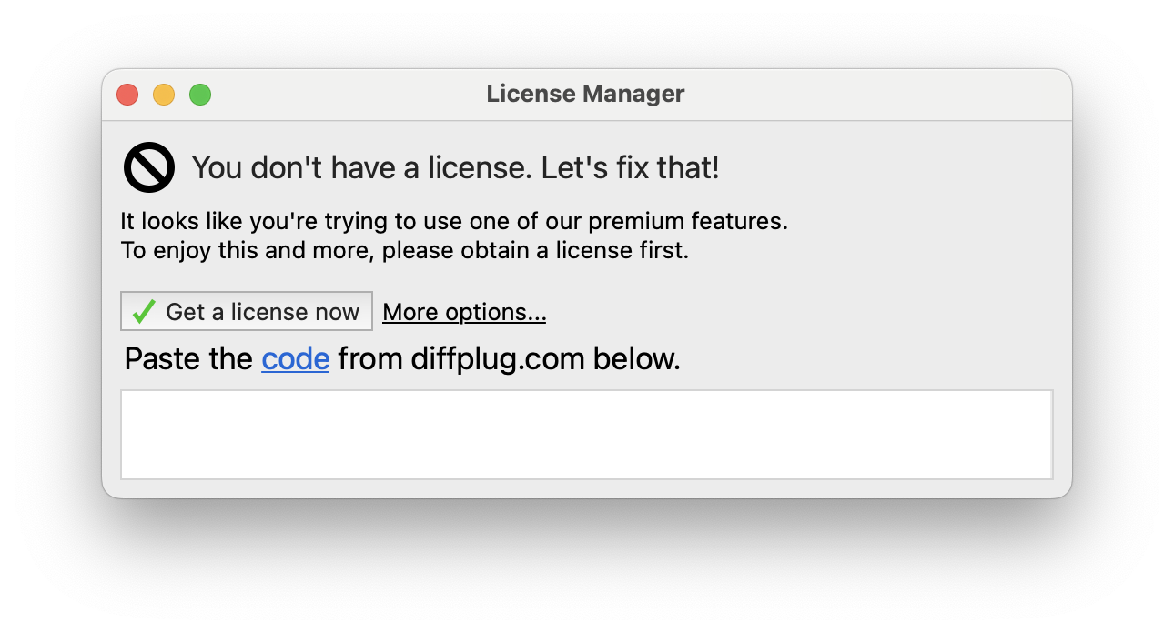Click the Get a license now button

(x=247, y=311)
